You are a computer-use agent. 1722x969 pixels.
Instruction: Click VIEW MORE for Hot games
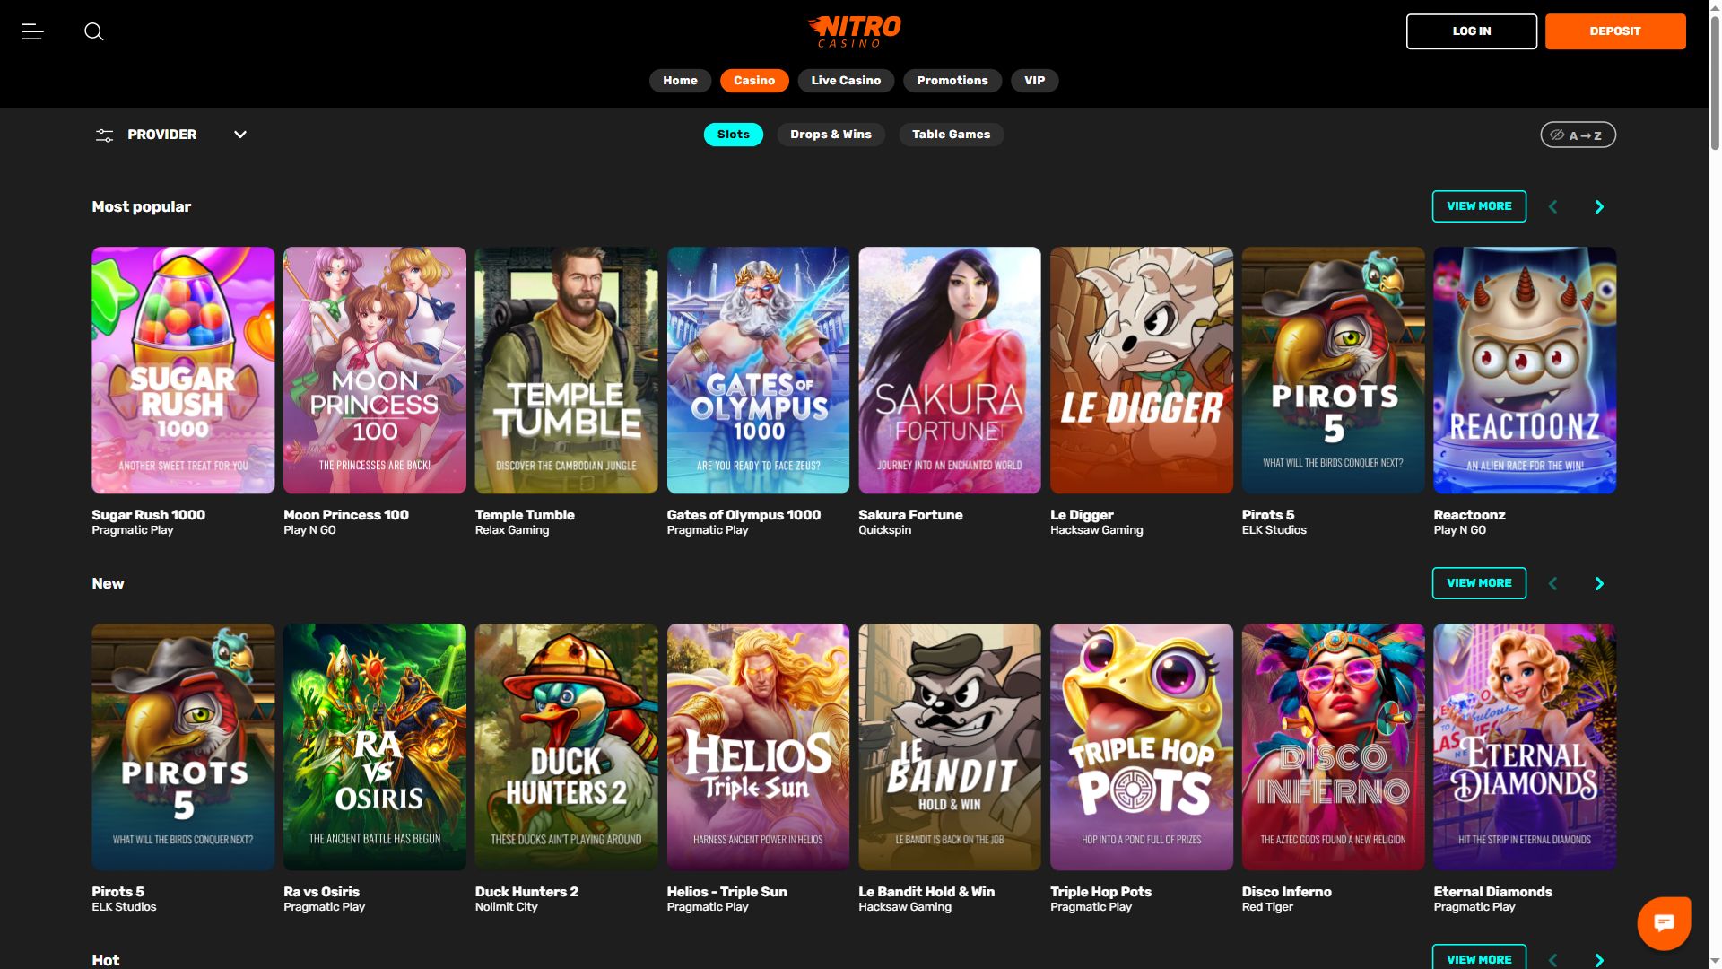1479,957
